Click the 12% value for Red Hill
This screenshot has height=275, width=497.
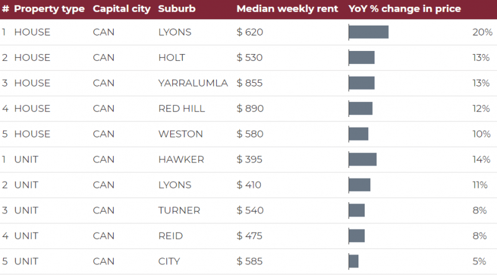tap(481, 109)
